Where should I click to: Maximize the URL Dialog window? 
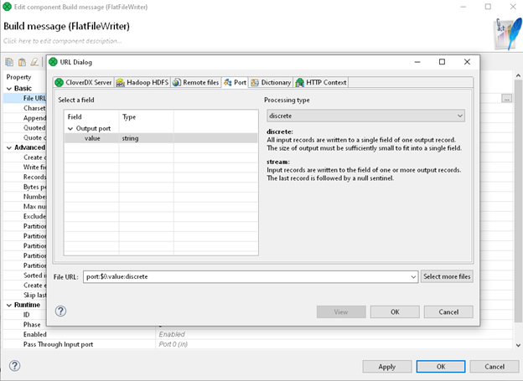(x=442, y=62)
